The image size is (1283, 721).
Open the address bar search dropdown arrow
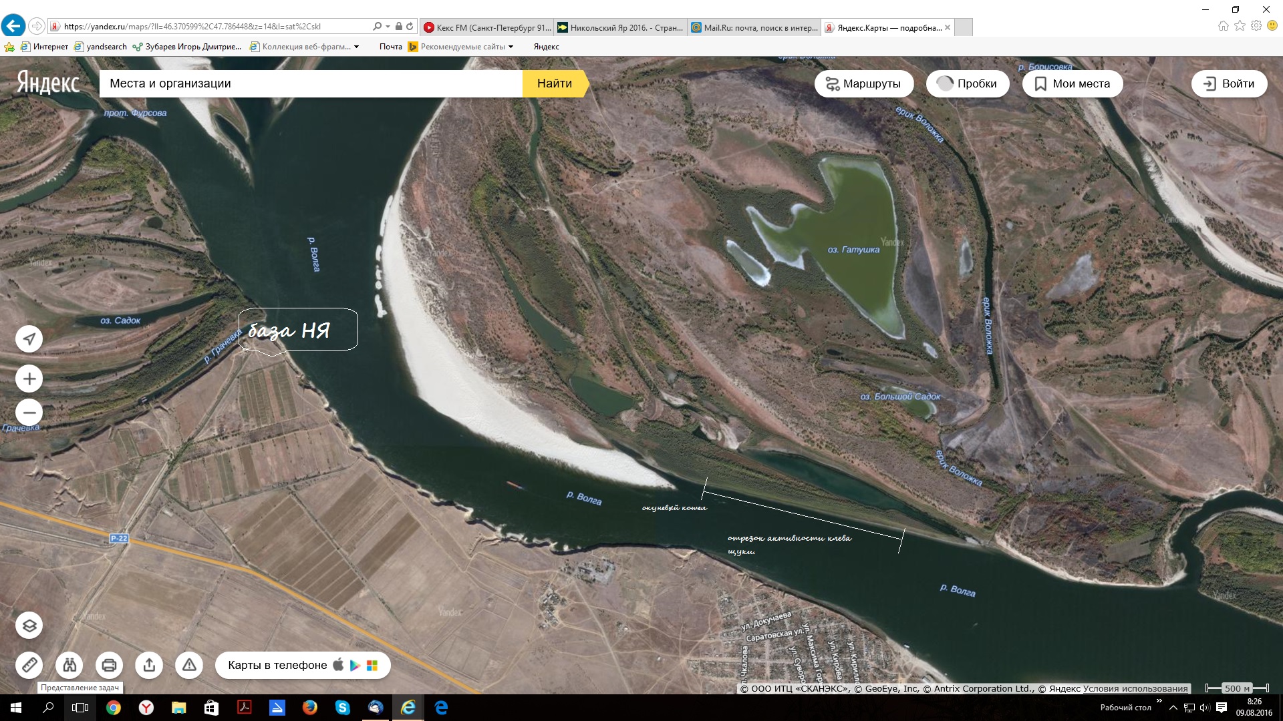pyautogui.click(x=388, y=27)
